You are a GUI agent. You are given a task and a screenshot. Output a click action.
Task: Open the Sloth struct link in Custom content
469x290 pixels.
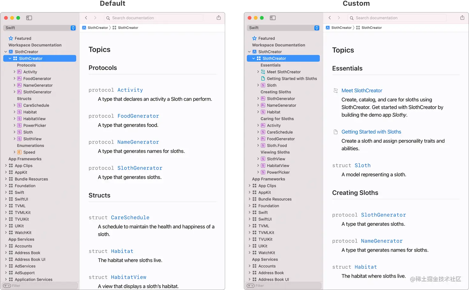(363, 165)
